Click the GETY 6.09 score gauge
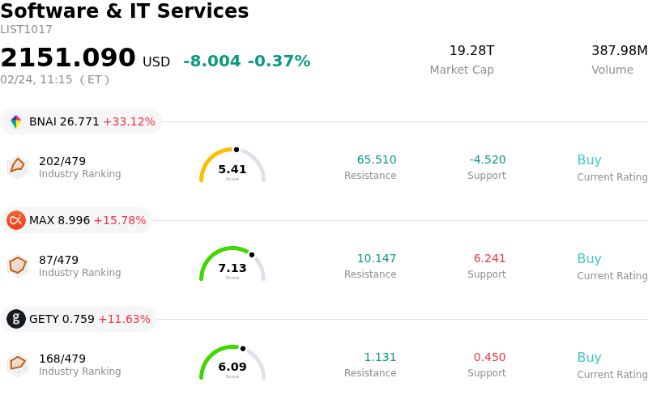 tap(232, 364)
